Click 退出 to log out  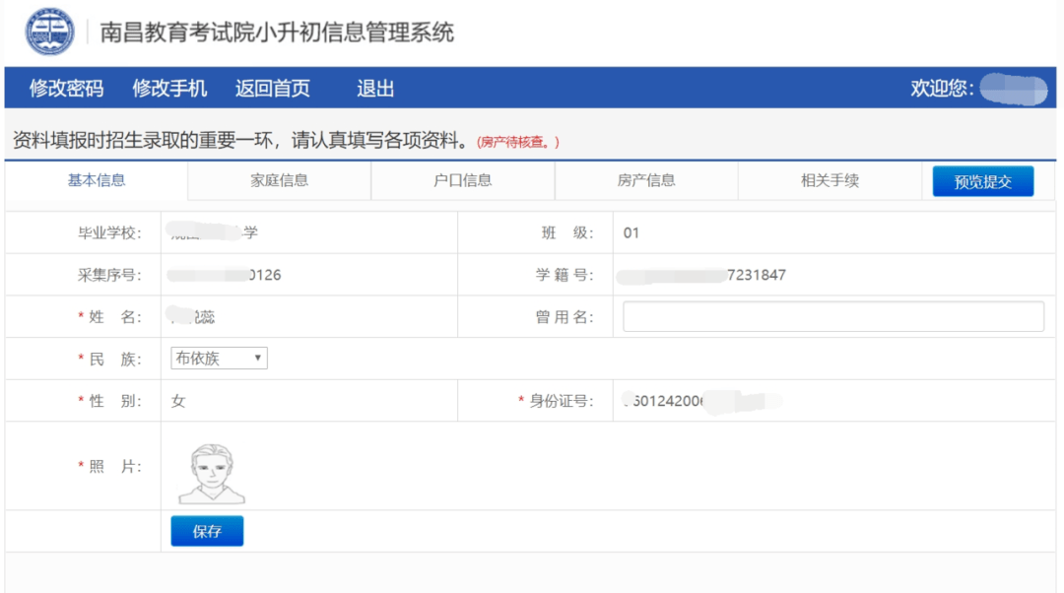point(375,89)
